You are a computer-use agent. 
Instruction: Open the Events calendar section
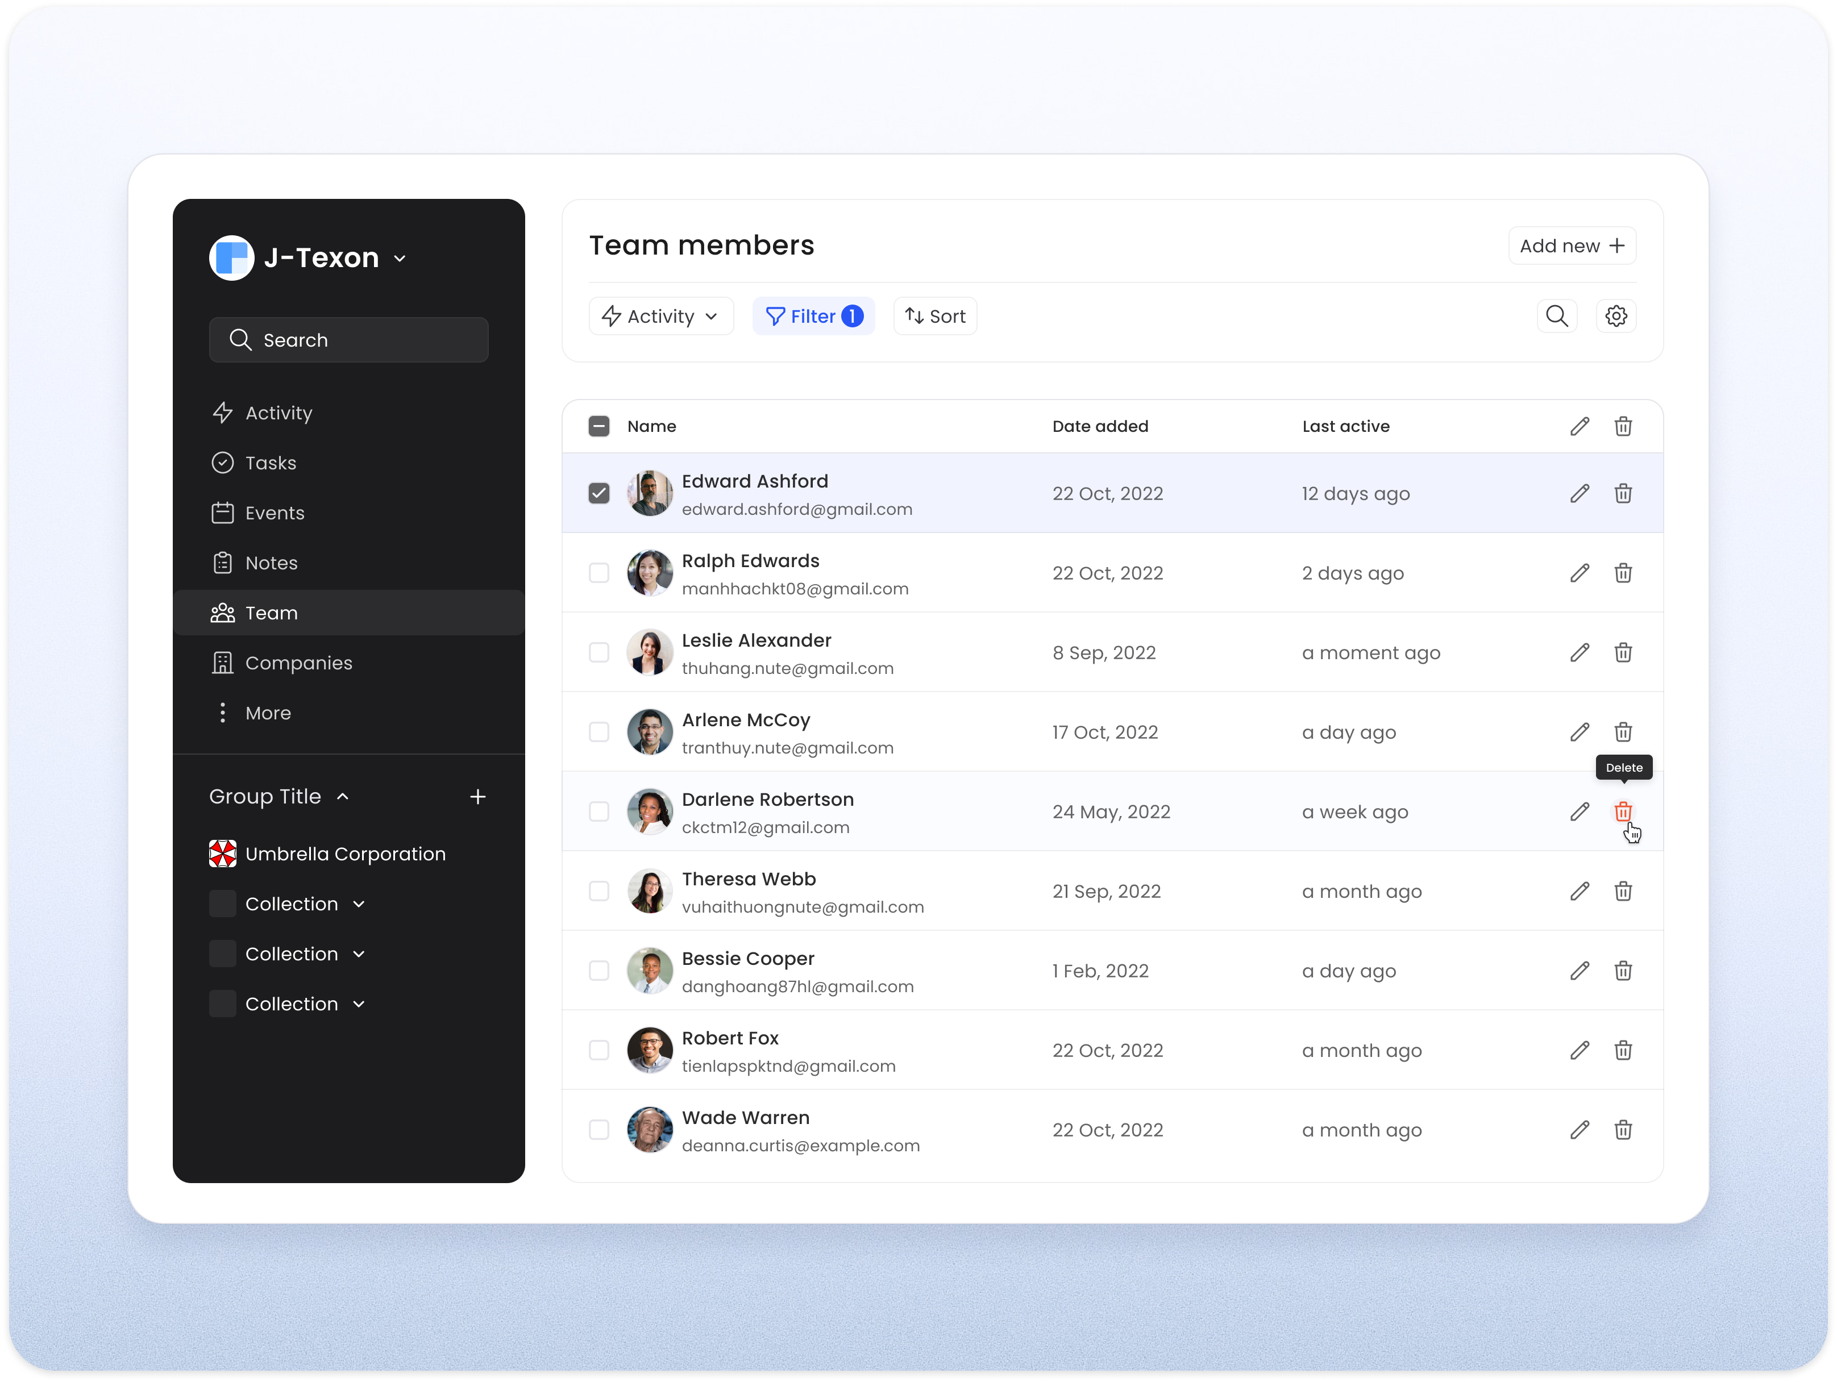pyautogui.click(x=274, y=513)
